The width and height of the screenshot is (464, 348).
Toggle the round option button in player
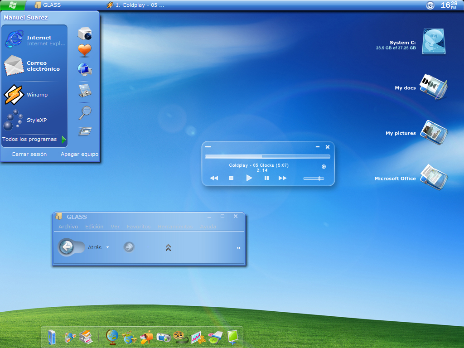point(324,167)
